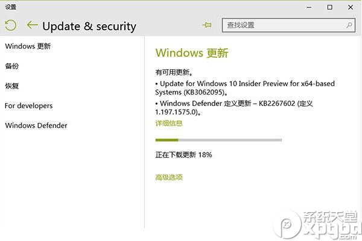Click the pin icon beside the search box
The image size is (362, 241).
208,25
